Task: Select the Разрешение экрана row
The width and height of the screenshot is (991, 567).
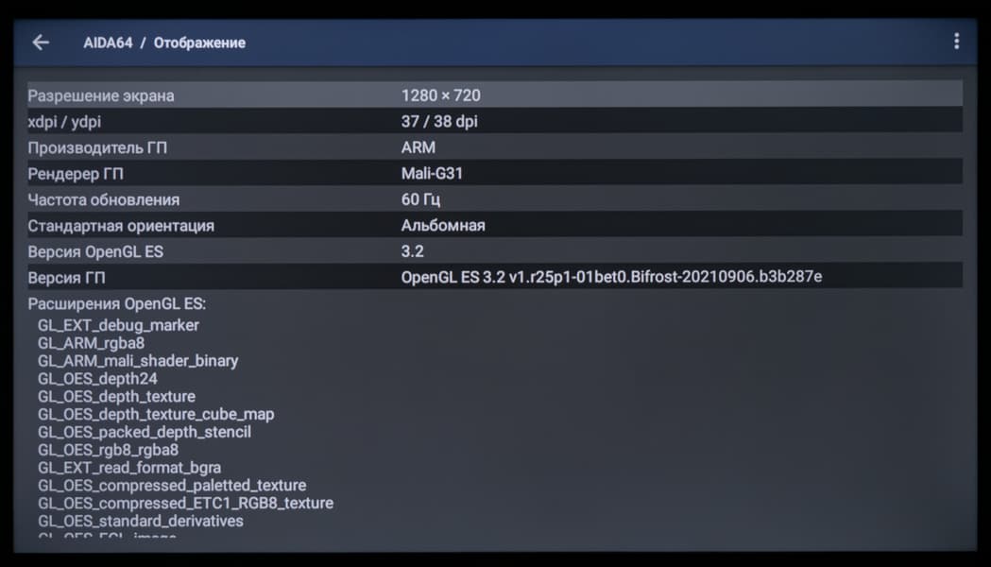Action: (494, 95)
